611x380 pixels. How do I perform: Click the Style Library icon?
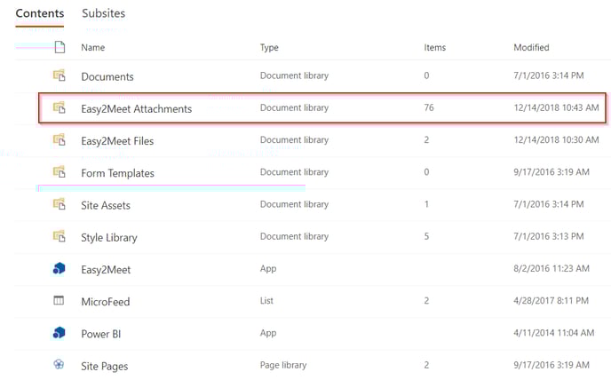coord(60,236)
